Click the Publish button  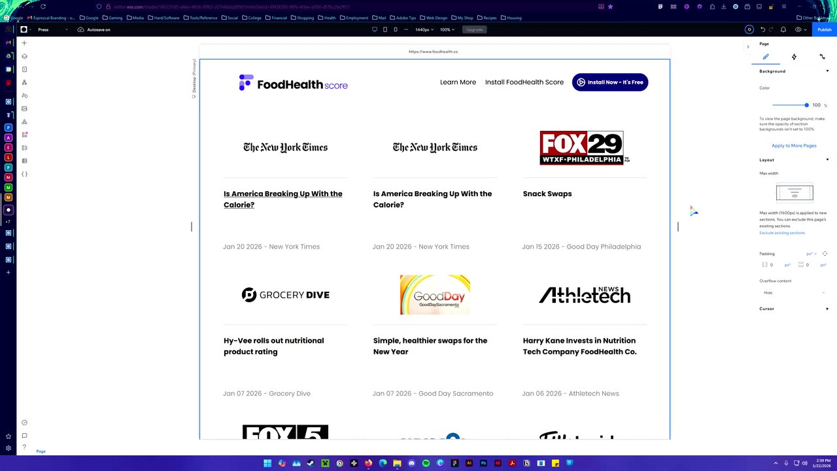824,29
